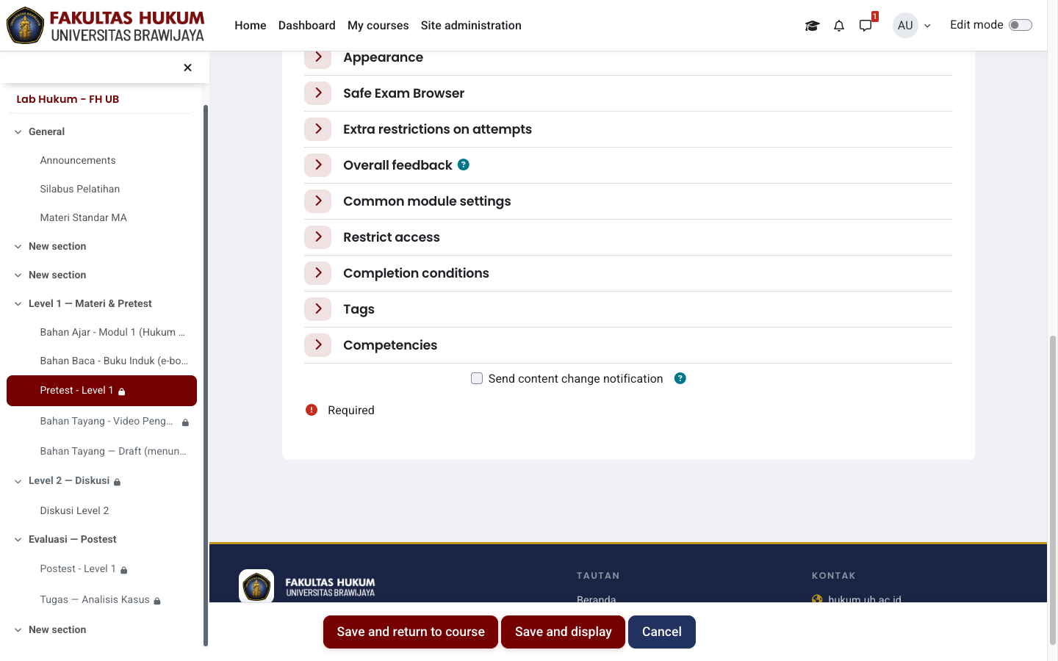Screen dimensions: 1058x661
Task: Click lock icon beside Level 2 — Diskusi
Action: click(x=118, y=482)
